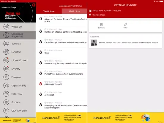
Task: Open the My Diary calendar icon
Action: [x=6, y=69]
